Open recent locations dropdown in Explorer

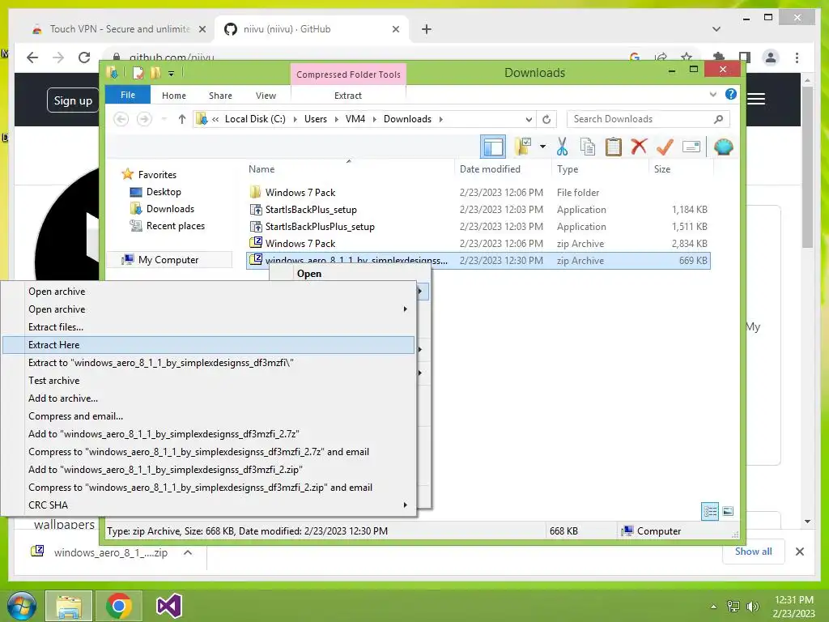pos(164,119)
